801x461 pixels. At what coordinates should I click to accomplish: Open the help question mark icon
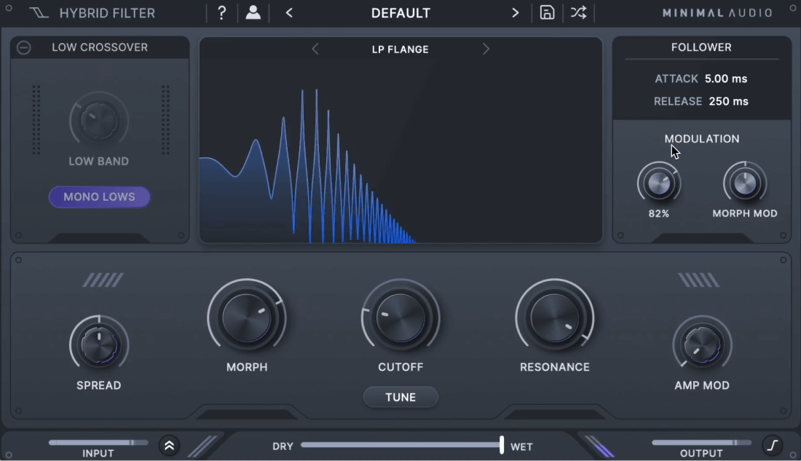pos(221,13)
